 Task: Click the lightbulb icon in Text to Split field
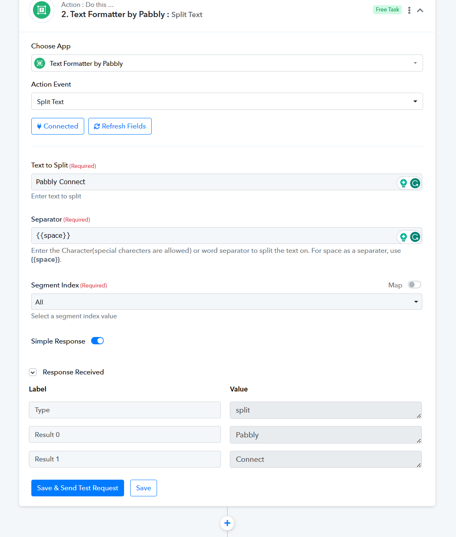coord(404,183)
